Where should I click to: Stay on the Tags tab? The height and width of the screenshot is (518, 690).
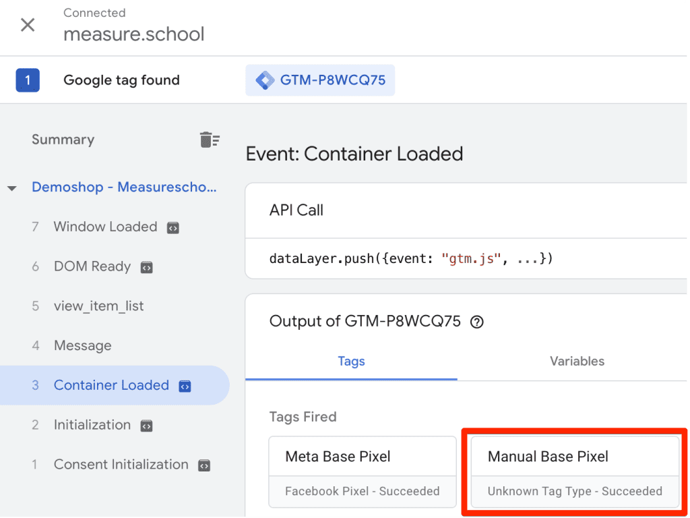(x=351, y=362)
